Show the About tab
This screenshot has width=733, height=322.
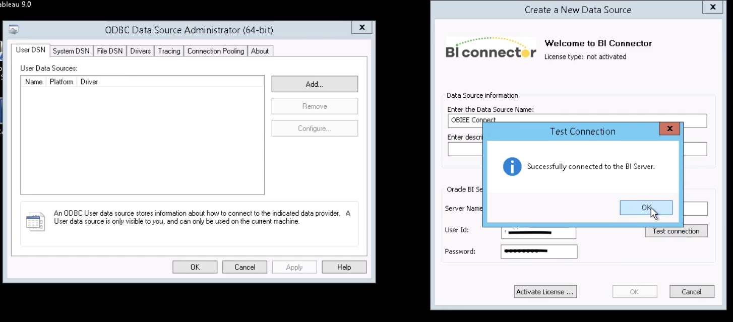point(260,51)
